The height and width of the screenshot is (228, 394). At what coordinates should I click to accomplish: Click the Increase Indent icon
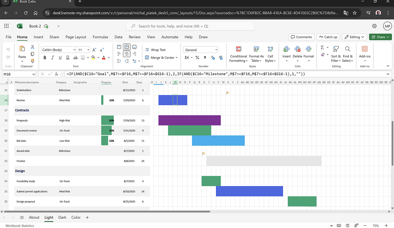click(127, 61)
